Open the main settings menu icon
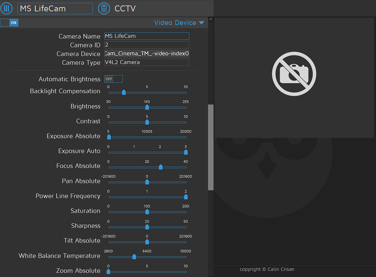Viewport: 376px width, 277px height. pos(7,8)
